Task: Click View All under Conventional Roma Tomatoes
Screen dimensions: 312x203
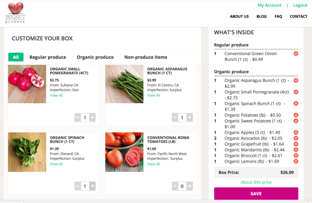Action: tap(153, 164)
